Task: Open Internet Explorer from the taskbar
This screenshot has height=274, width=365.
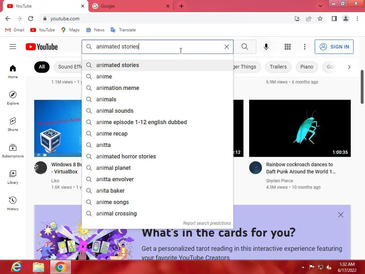Action: (16, 267)
